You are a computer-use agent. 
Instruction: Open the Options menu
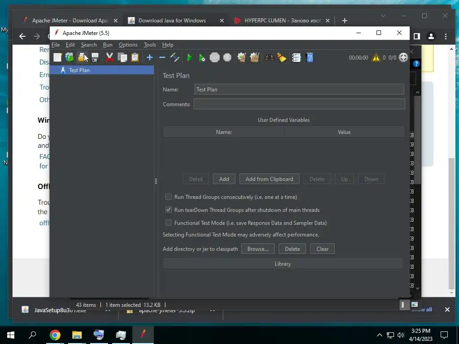128,45
